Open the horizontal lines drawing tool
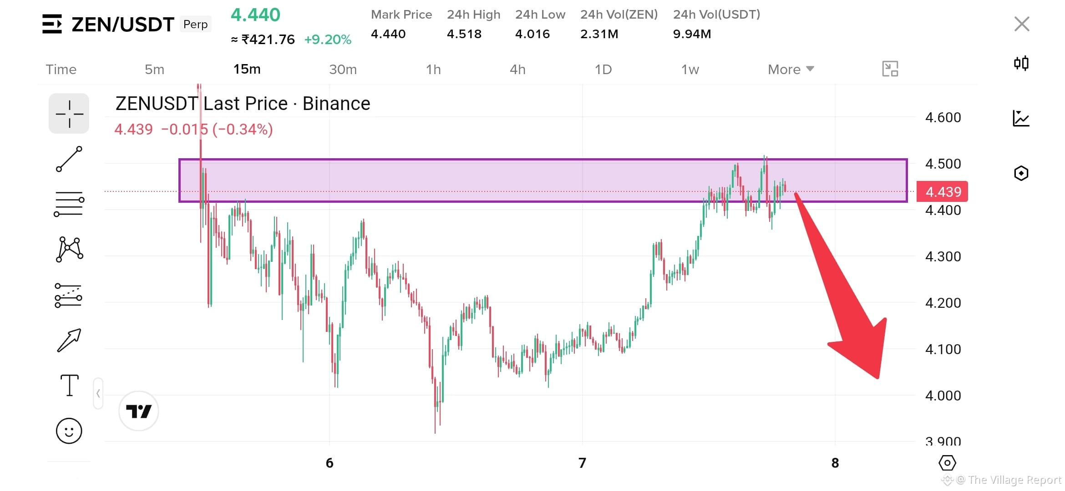The image size is (1065, 491). (69, 204)
